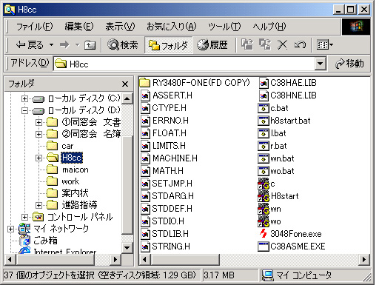Viewport: 379px width, 285px height.
Task: Select the work folder in tree
Action: coord(63,181)
